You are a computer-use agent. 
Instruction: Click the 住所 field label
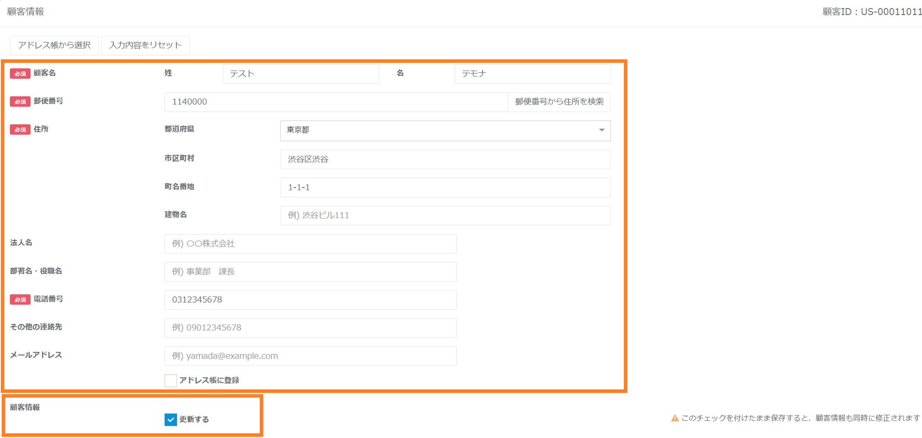(41, 130)
